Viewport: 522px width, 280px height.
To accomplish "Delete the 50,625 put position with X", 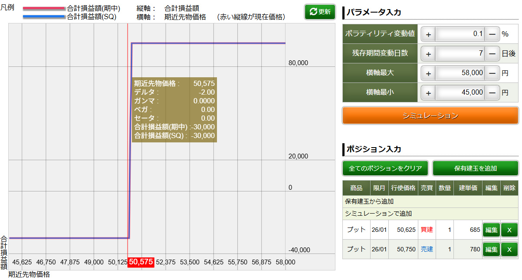I will click(x=509, y=230).
